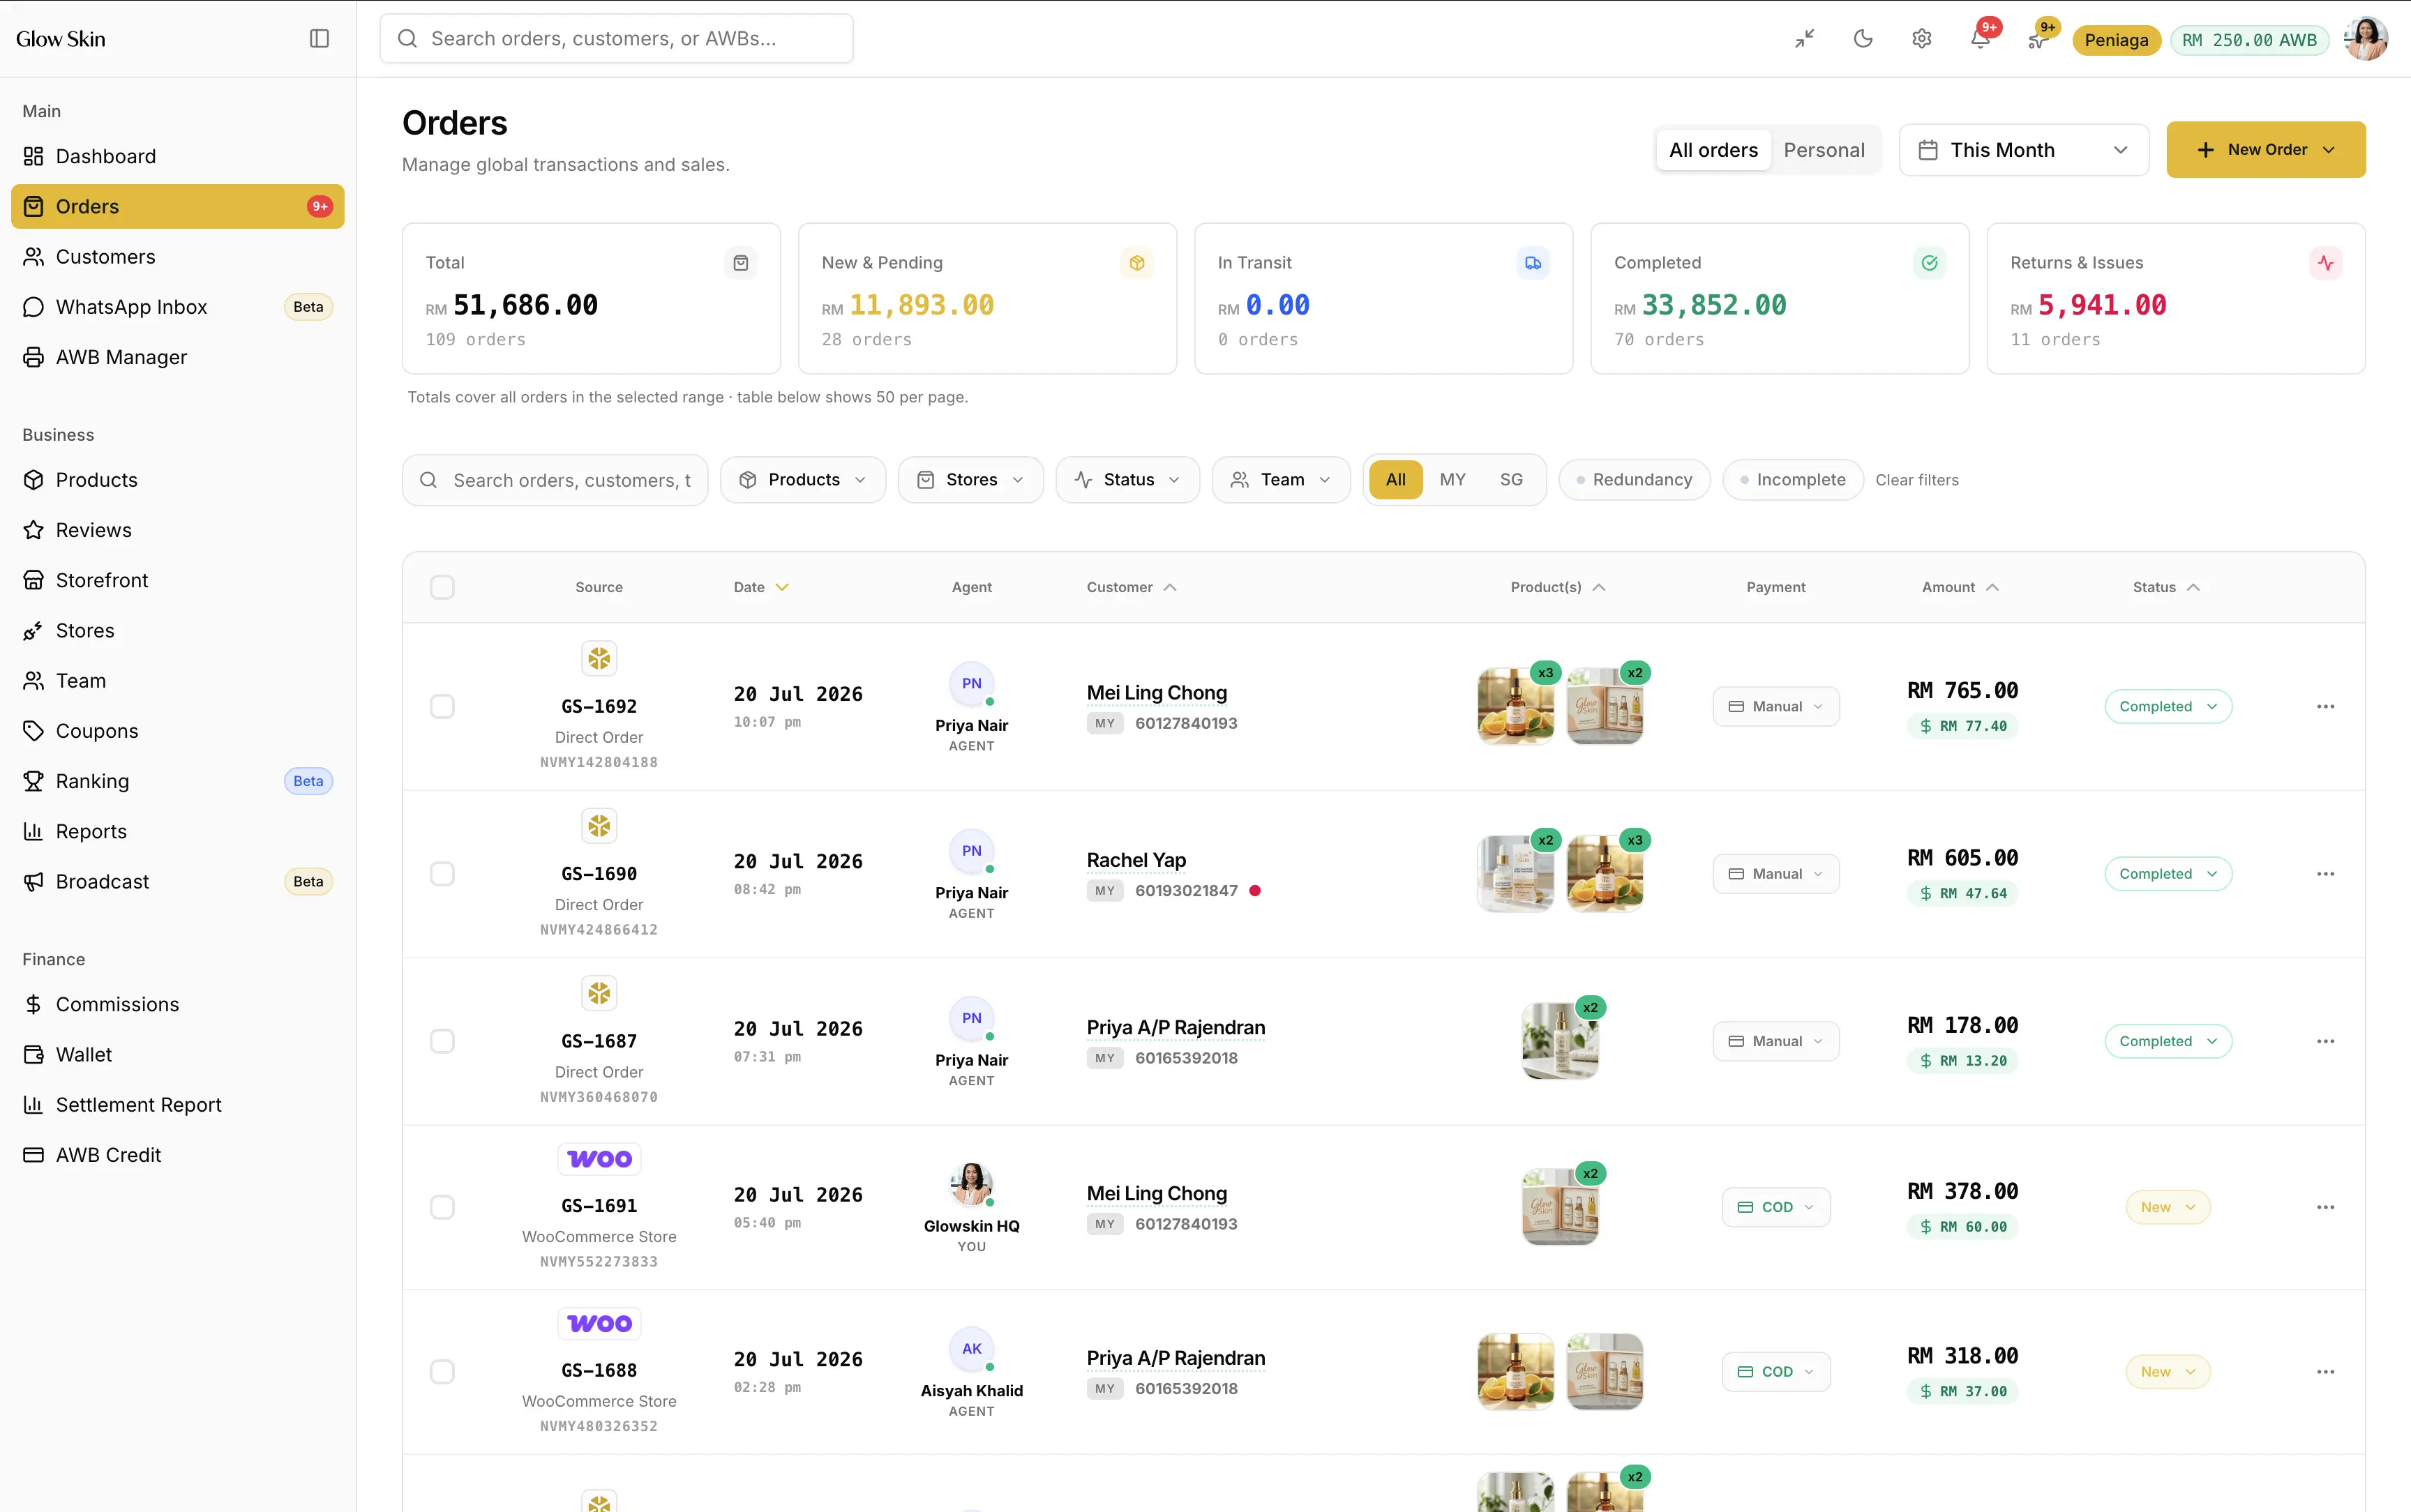
Task: Open the This Month date range dropdown
Action: click(x=2023, y=150)
